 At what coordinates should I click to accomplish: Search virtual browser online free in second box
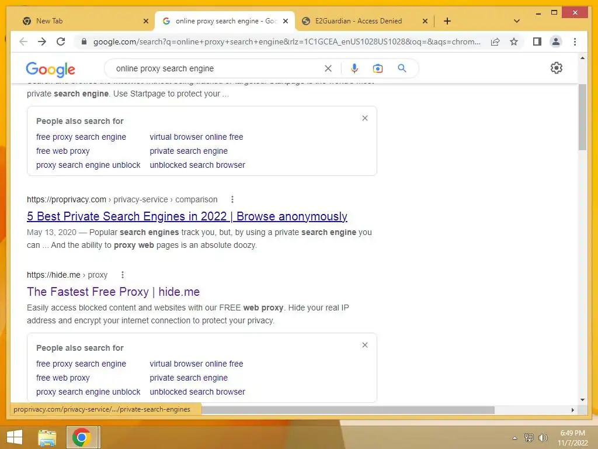click(x=196, y=364)
